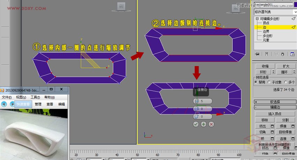Click the remove modifier trash icon
This screenshot has width=297, height=160.
pyautogui.click(x=282, y=54)
